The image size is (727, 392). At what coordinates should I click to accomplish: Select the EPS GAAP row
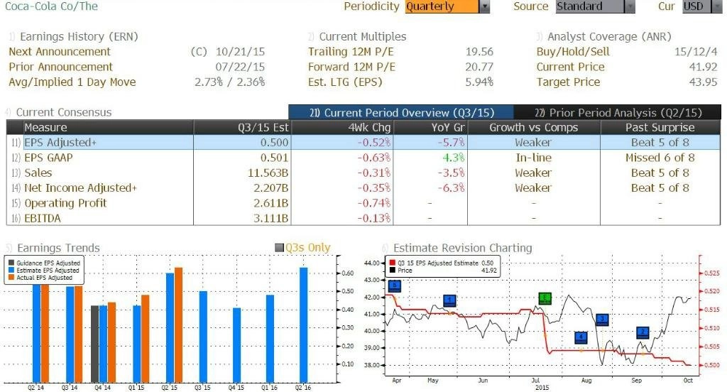point(363,158)
